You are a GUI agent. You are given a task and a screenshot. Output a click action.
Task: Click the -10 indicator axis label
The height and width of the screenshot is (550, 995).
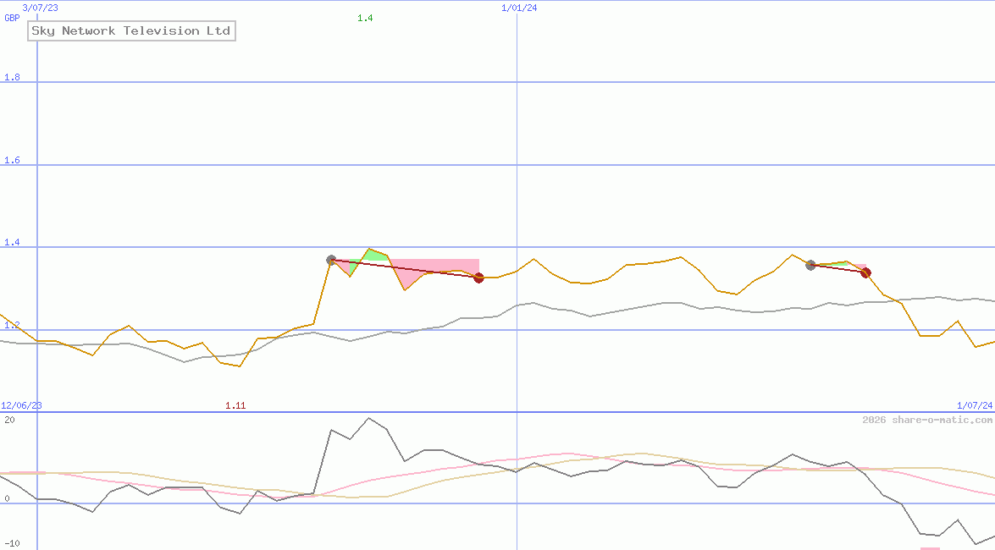[x=12, y=544]
